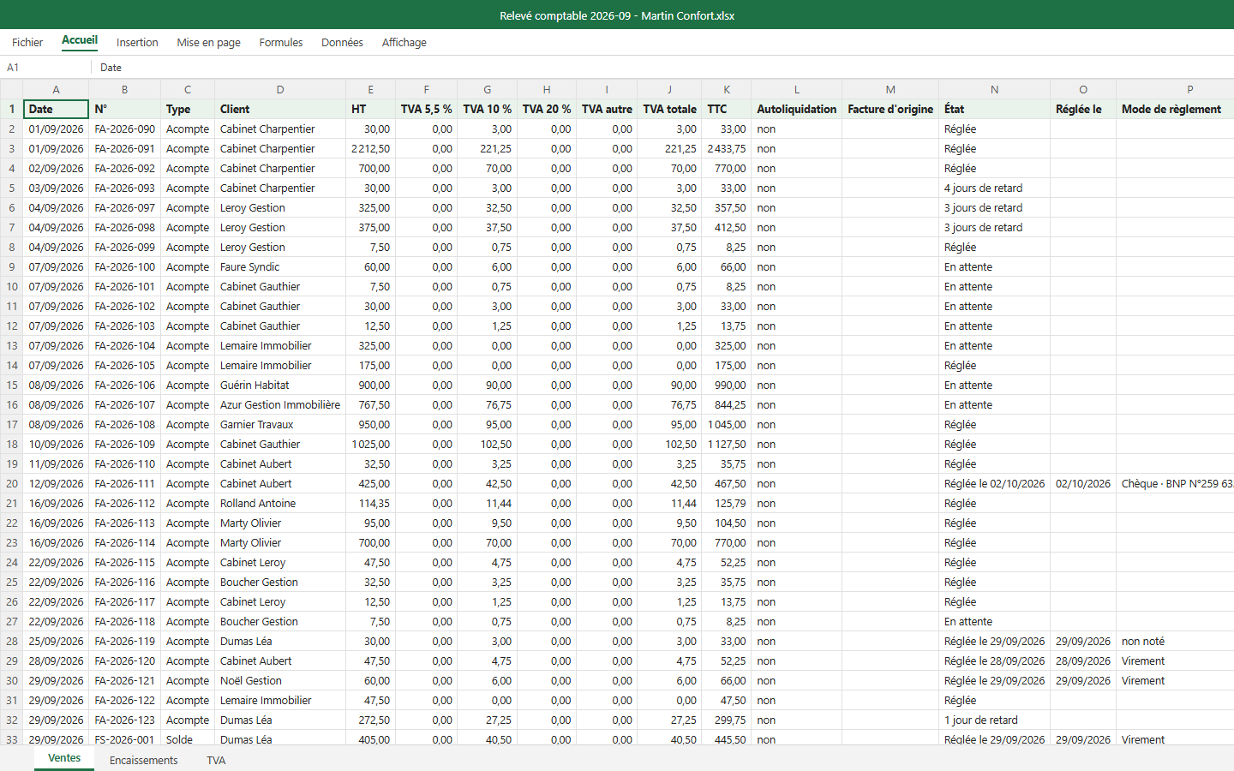Select the Accueil ribbon tab
The height and width of the screenshot is (771, 1234).
(80, 40)
